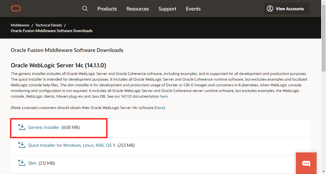This screenshot has width=326, height=174.
Task: Open the Technical Details breadcrumb link
Action: [48, 25]
